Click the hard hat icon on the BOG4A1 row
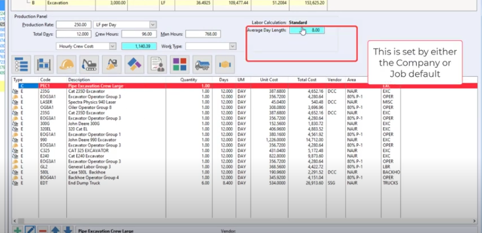Image resolution: width=482 pixels, height=233 pixels. pos(15,178)
